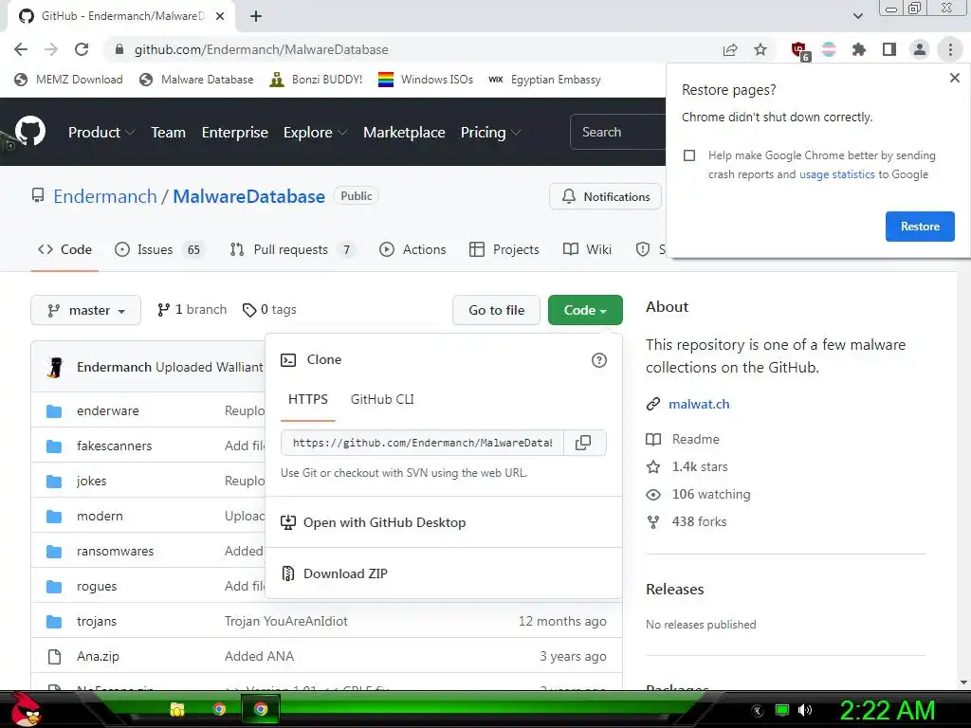This screenshot has height=728, width=971.
Task: Open the browser side panel icon
Action: click(889, 49)
